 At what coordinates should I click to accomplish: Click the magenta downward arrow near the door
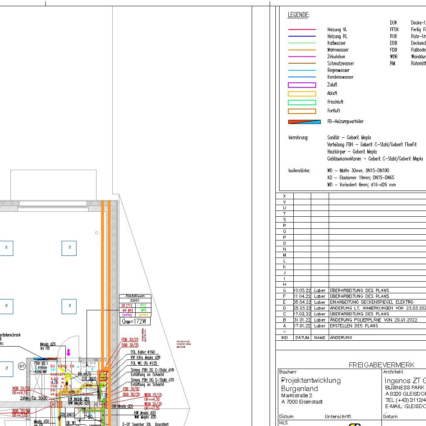point(68,352)
